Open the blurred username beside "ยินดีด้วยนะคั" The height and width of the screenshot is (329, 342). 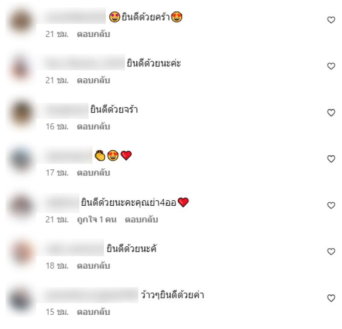pyautogui.click(x=71, y=248)
